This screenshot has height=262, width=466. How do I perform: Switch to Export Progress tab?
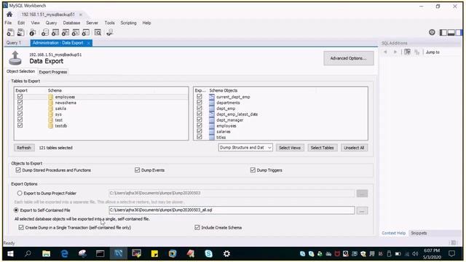(53, 72)
